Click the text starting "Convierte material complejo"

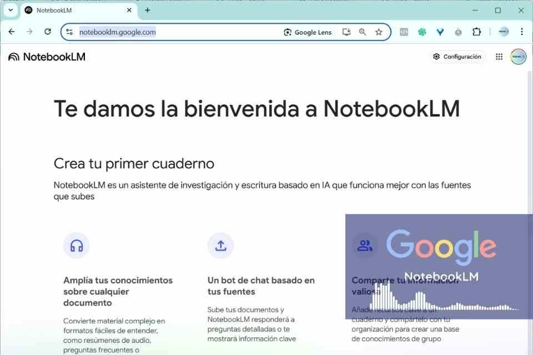pyautogui.click(x=114, y=335)
